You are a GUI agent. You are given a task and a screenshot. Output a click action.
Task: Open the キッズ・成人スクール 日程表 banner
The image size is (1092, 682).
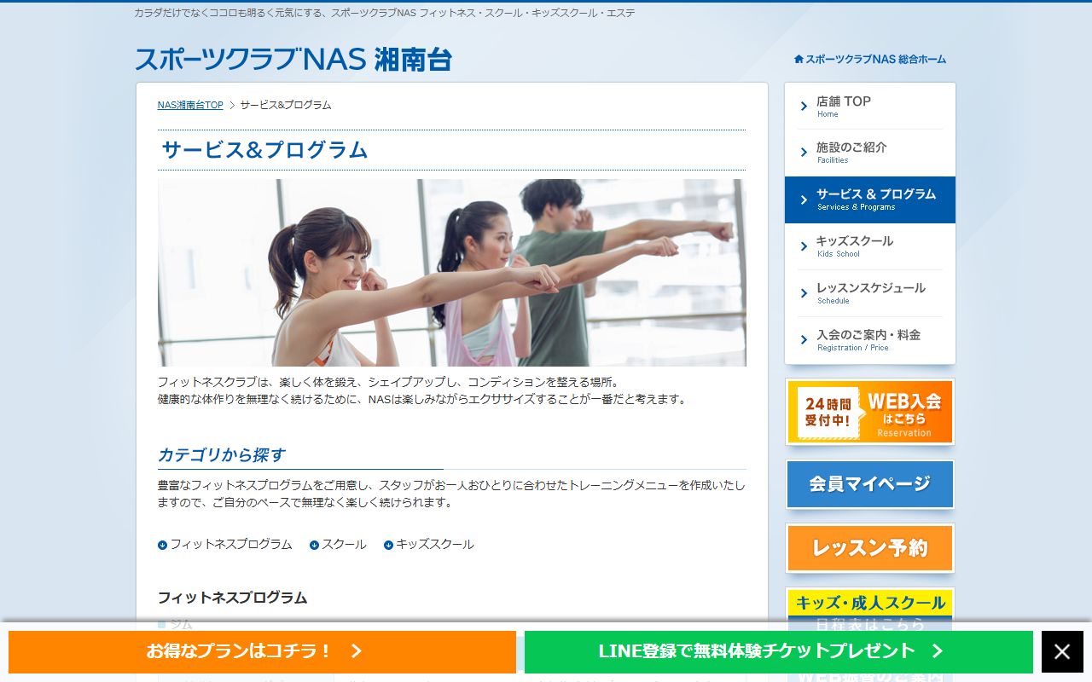click(x=870, y=612)
